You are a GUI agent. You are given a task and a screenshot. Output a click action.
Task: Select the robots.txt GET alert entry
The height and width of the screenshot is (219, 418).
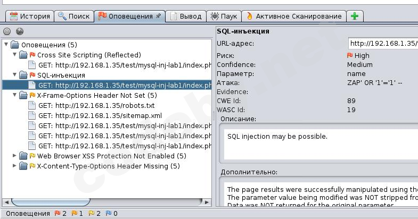pos(96,105)
